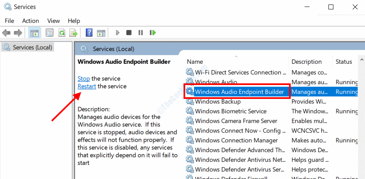Select the Windows Backup service name
Viewport: 365px width, 179px height.
pyautogui.click(x=218, y=101)
